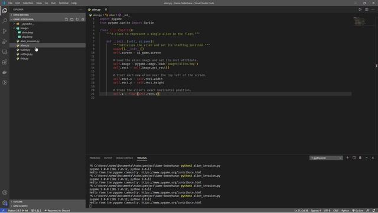Open ship.bmp in the images folder
Screen dimensions: 378x213
[x=27, y=37]
